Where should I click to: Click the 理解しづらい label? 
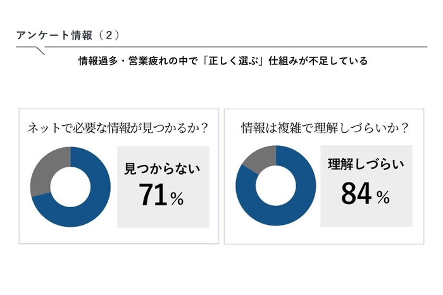pyautogui.click(x=366, y=165)
